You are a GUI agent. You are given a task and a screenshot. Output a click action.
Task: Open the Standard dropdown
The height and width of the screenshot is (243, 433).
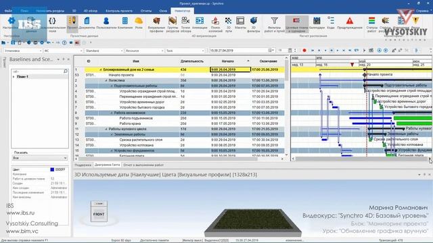[104, 51]
